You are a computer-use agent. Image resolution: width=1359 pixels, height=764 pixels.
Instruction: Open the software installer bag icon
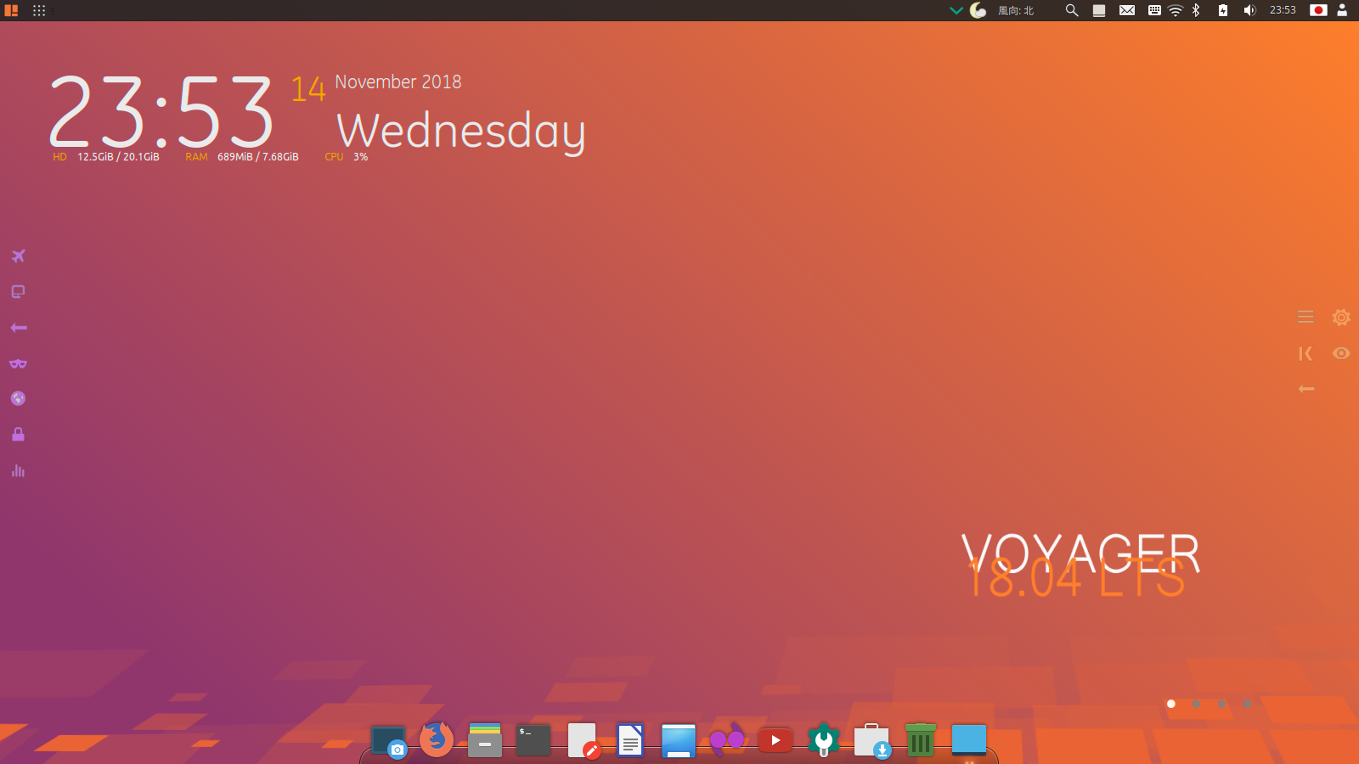tap(872, 740)
